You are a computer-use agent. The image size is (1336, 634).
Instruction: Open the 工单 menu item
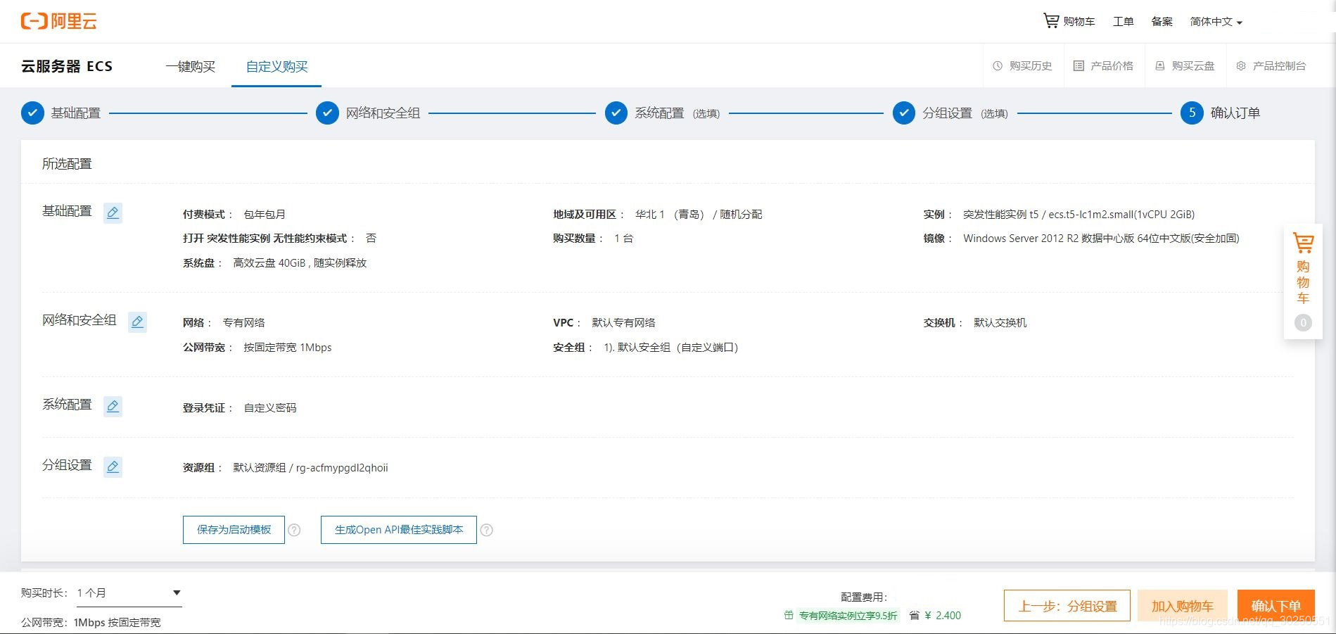click(x=1123, y=22)
